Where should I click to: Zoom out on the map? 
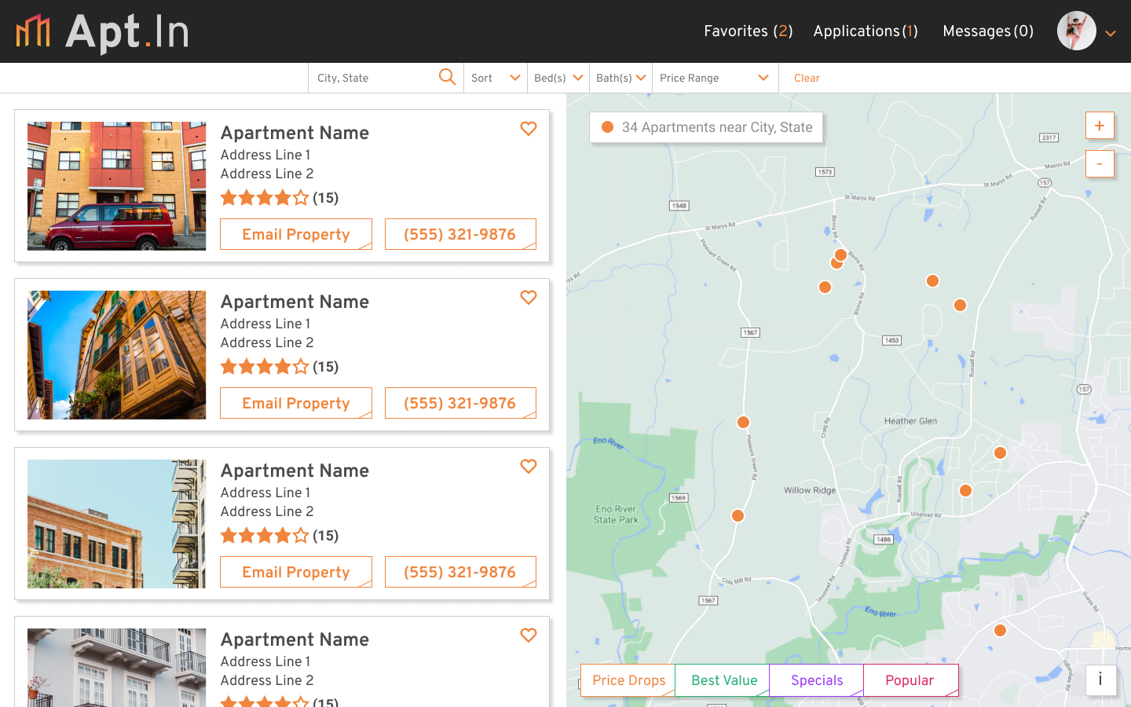1100,163
